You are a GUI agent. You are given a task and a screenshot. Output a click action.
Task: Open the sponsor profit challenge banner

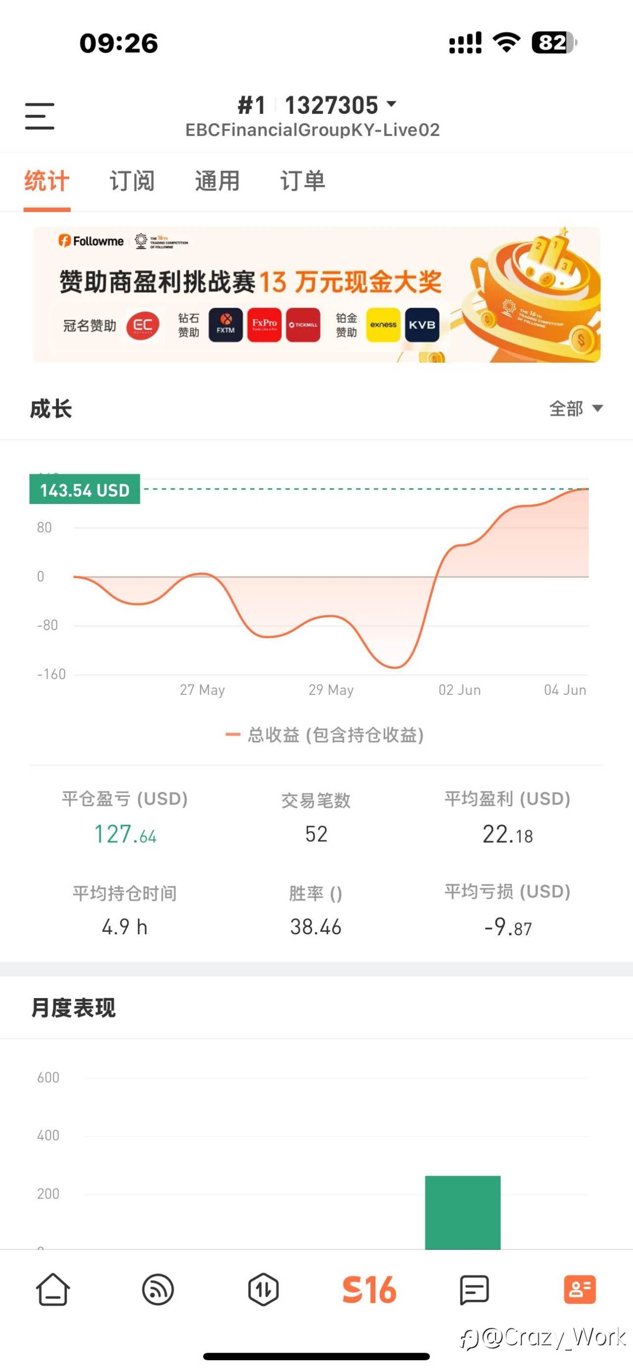[316, 295]
